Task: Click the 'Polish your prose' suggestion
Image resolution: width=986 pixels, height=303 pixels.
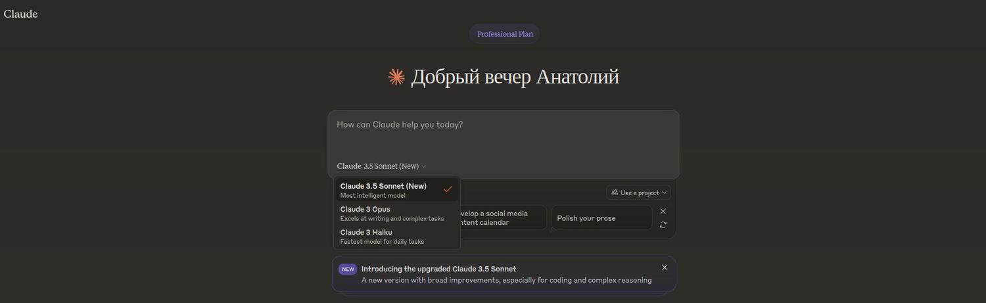Action: pyautogui.click(x=601, y=218)
